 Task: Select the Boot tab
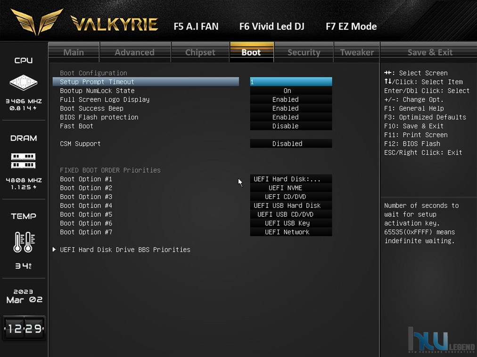coord(251,52)
